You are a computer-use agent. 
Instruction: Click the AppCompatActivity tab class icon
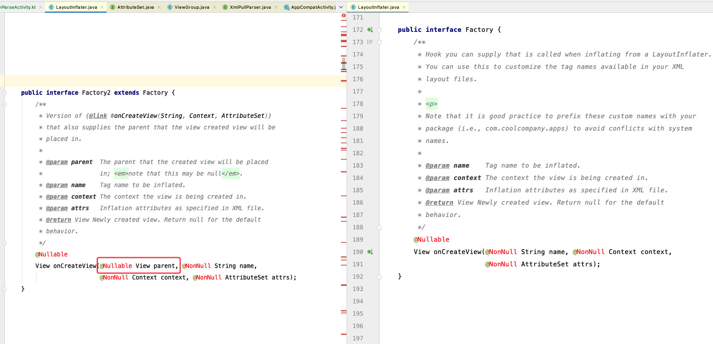click(x=286, y=7)
